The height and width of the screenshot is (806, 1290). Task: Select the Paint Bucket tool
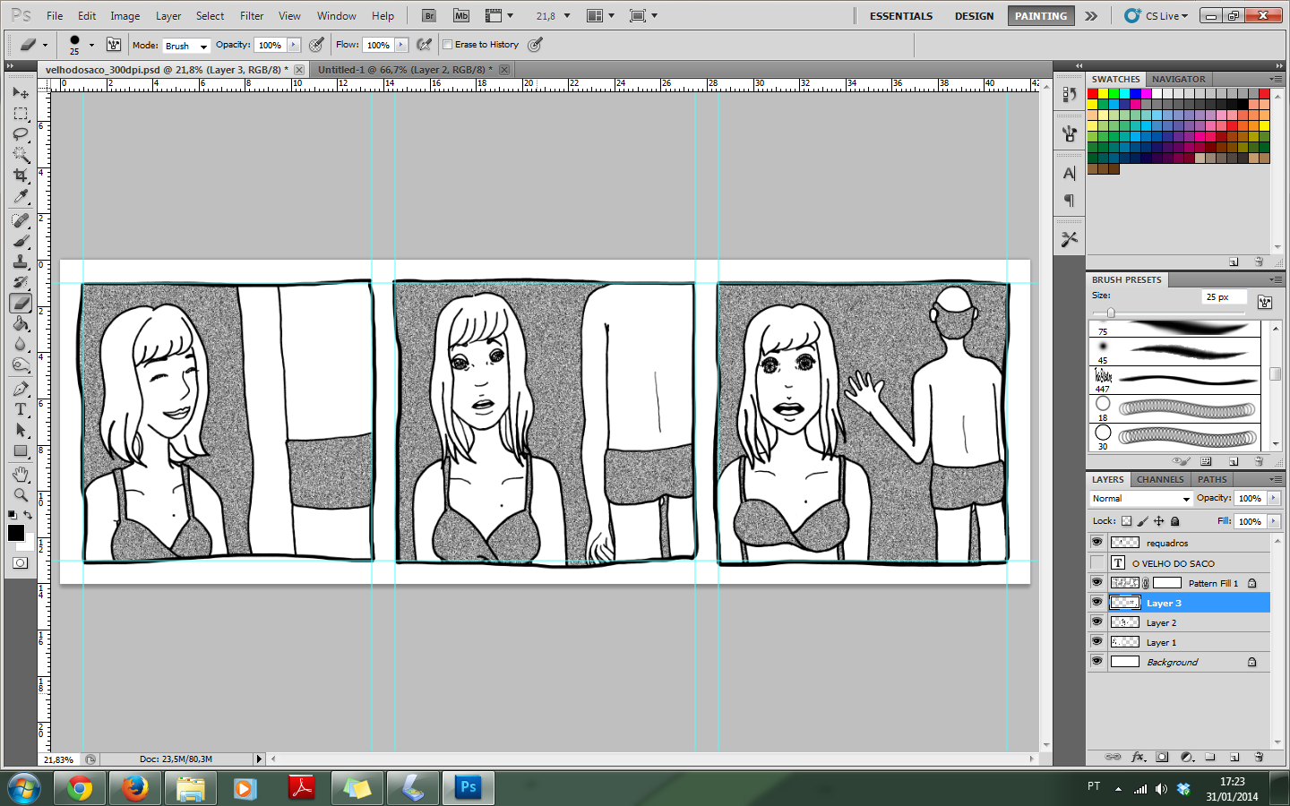coord(21,323)
